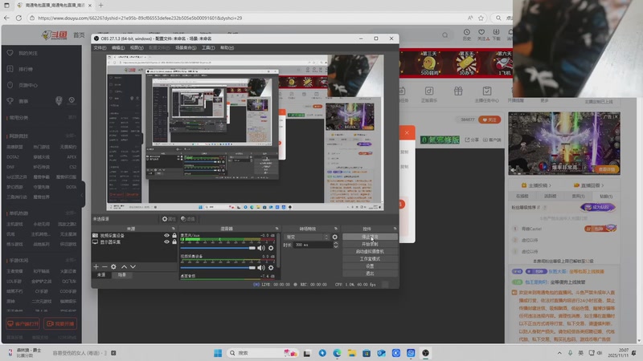This screenshot has width=643, height=361.
Task: Toggle visibility of 显示器采集 source
Action: click(x=166, y=242)
